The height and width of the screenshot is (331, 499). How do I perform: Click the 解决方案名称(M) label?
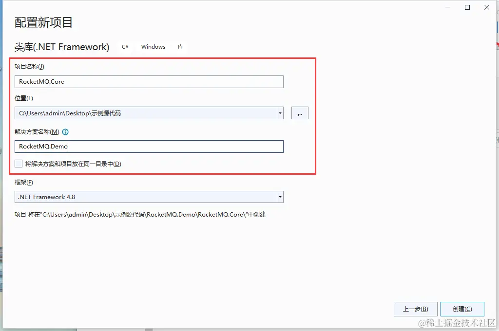pyautogui.click(x=37, y=132)
